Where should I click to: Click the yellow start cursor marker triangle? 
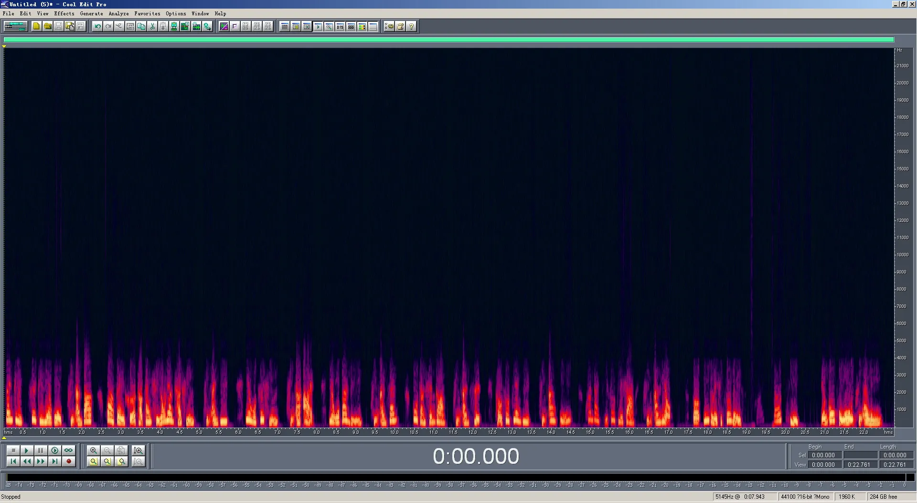pyautogui.click(x=4, y=46)
